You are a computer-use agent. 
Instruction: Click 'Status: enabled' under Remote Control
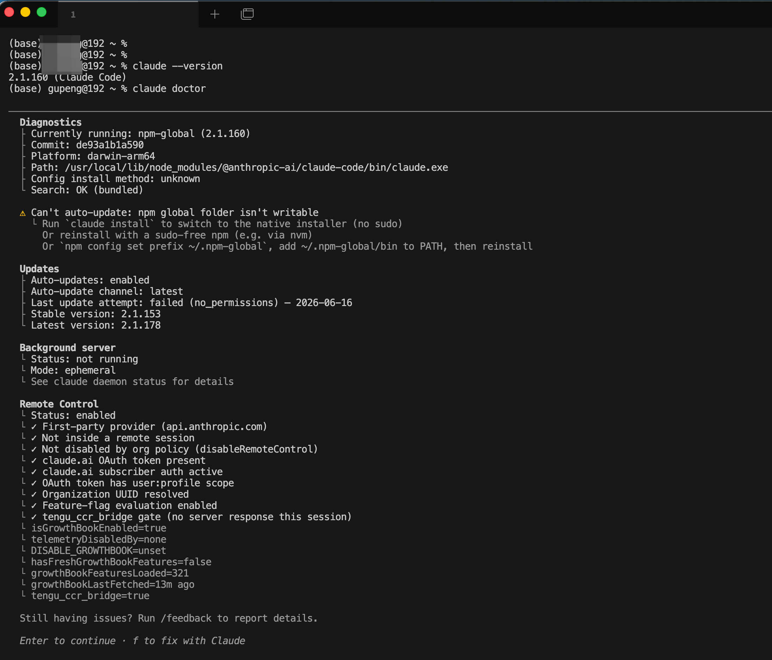click(73, 416)
